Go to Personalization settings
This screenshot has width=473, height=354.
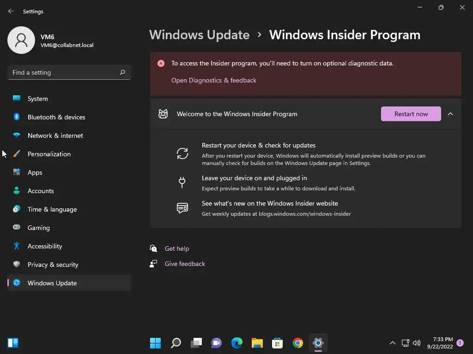click(69, 154)
